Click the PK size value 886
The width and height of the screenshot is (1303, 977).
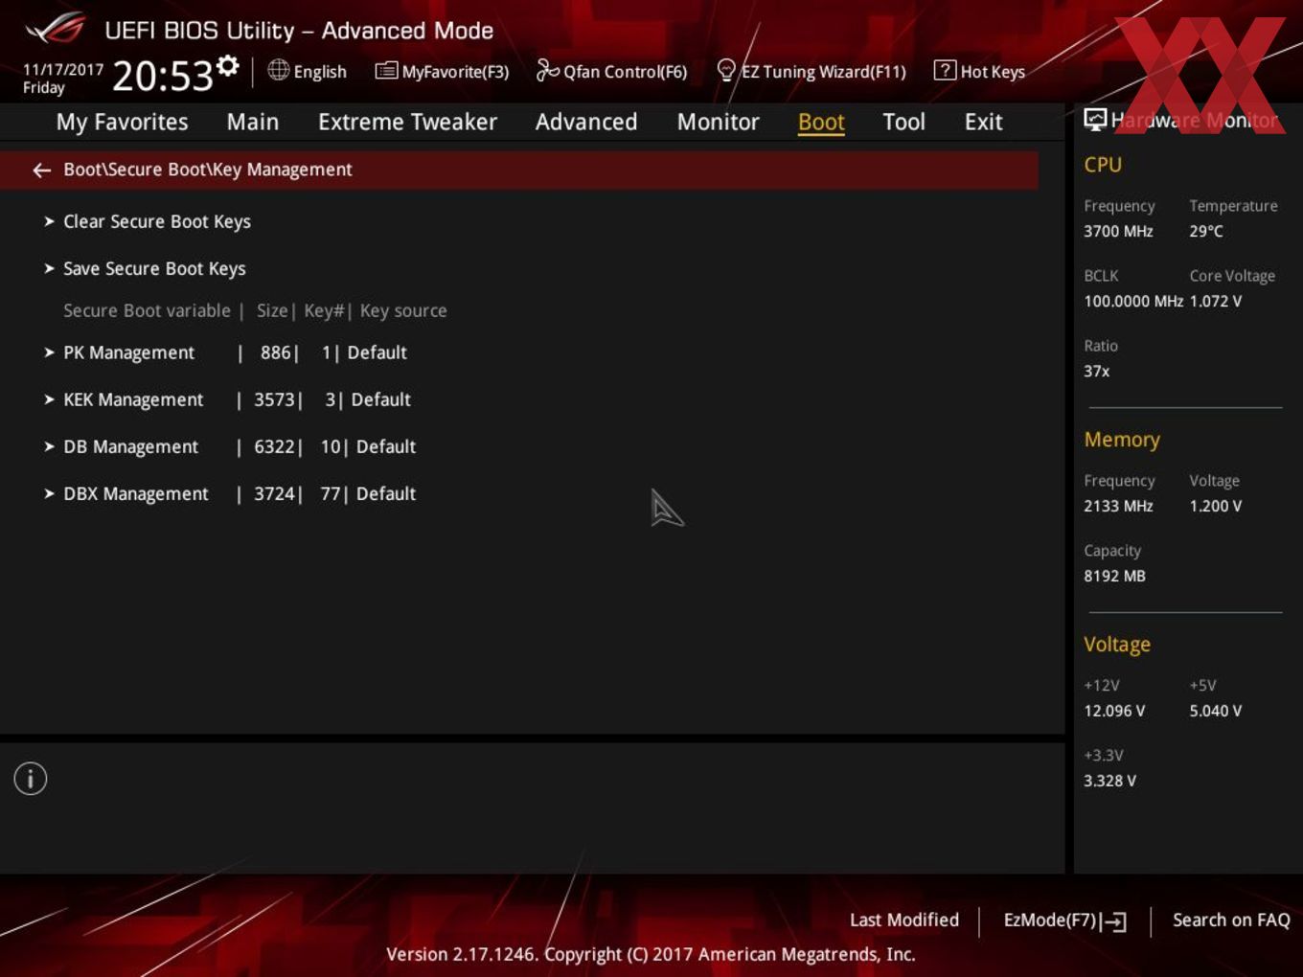click(276, 352)
